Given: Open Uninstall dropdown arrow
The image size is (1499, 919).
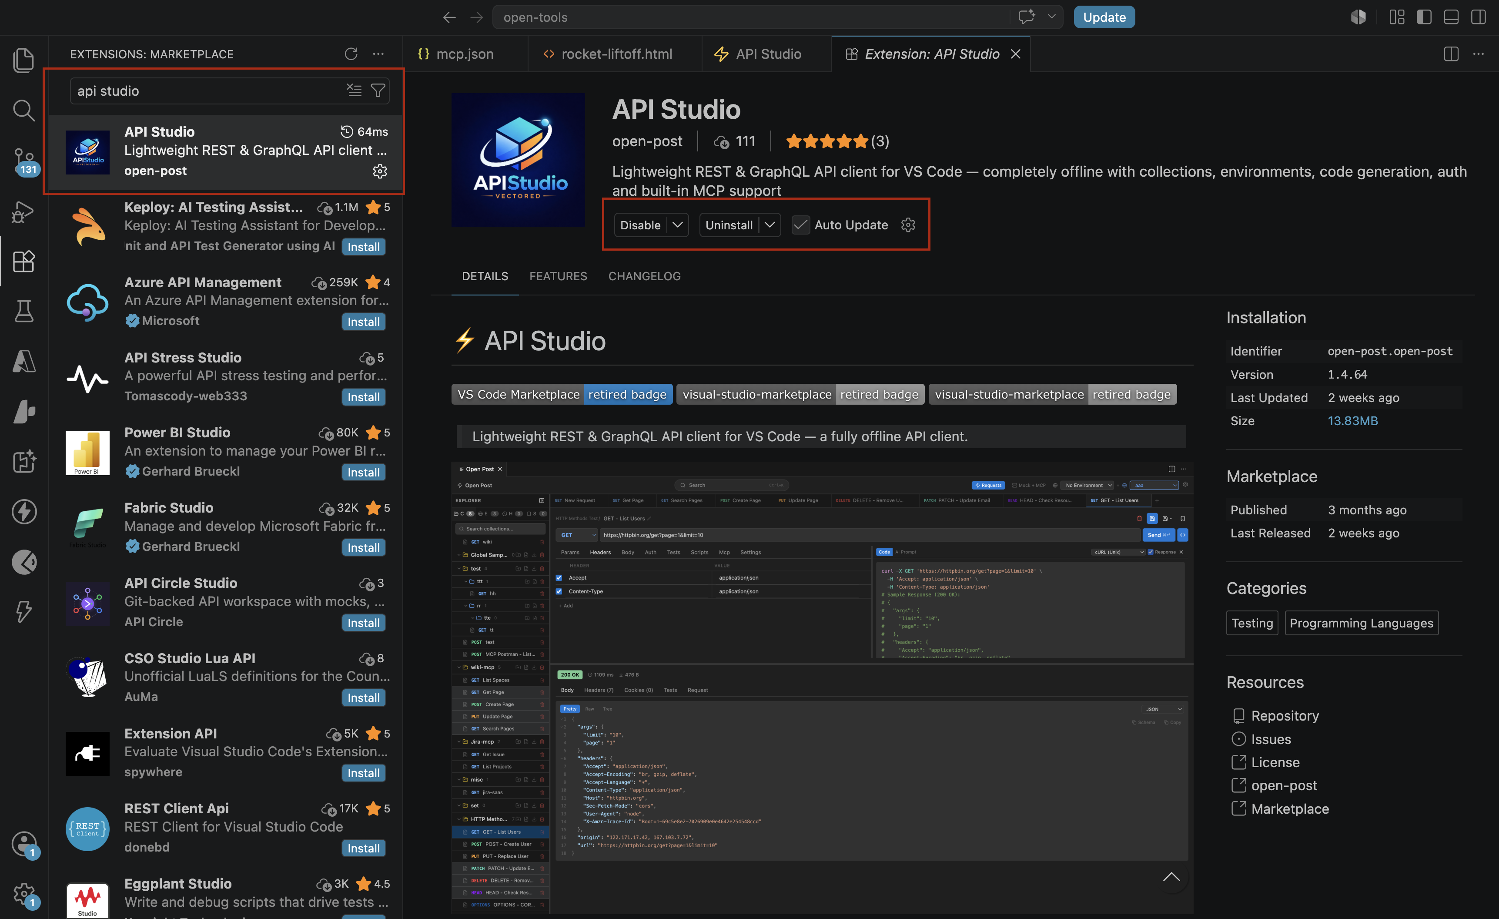Looking at the screenshot, I should point(770,225).
